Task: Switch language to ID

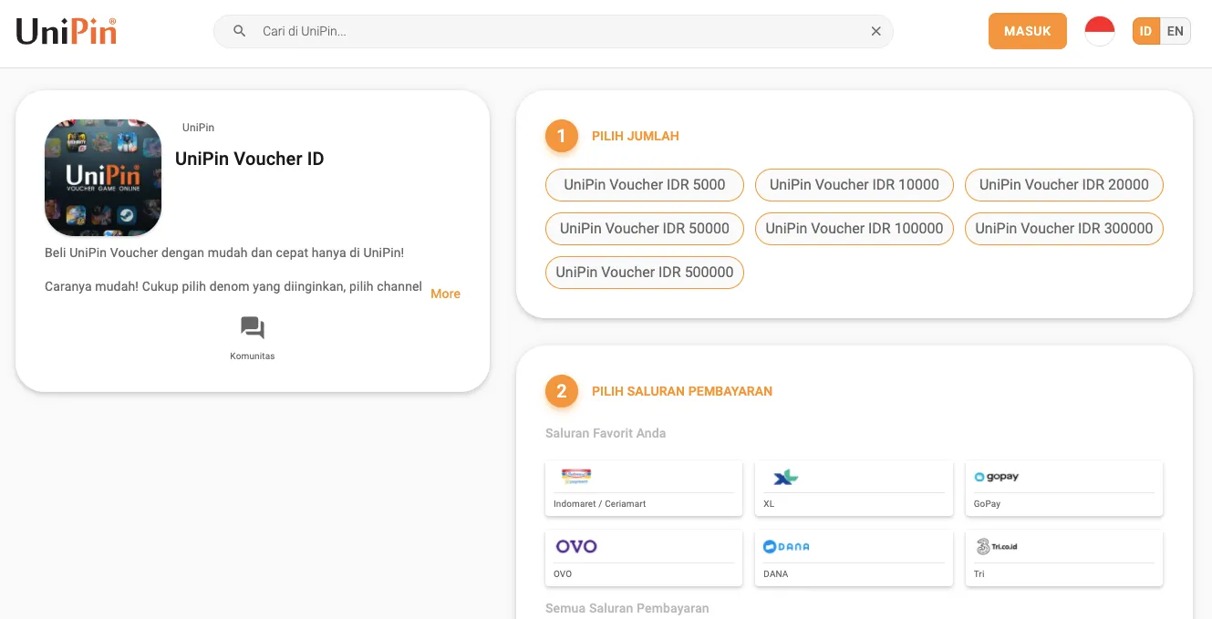Action: (x=1146, y=31)
